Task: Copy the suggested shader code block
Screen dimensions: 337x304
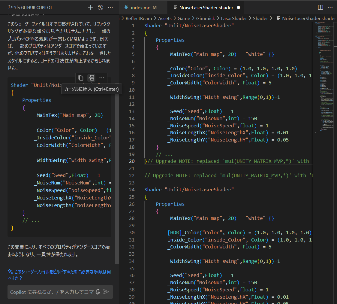Action: pyautogui.click(x=81, y=78)
